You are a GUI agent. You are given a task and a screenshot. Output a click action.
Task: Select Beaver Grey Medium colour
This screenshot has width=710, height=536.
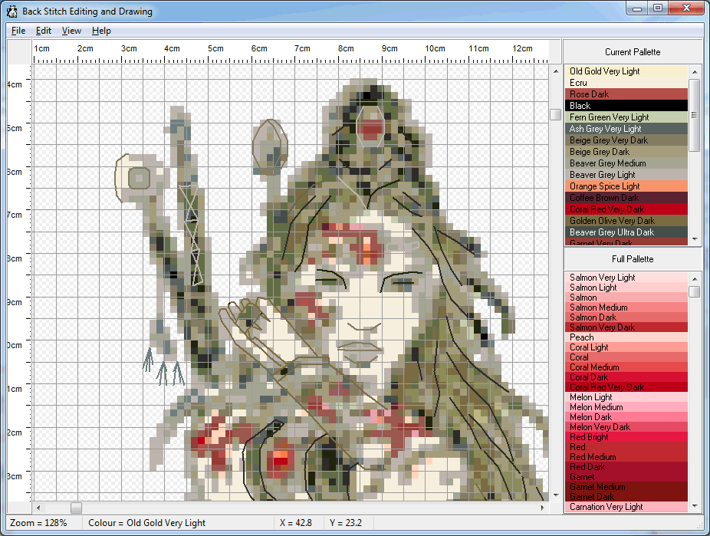[x=626, y=163]
